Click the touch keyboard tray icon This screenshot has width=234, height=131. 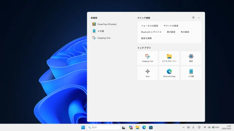click(x=188, y=127)
